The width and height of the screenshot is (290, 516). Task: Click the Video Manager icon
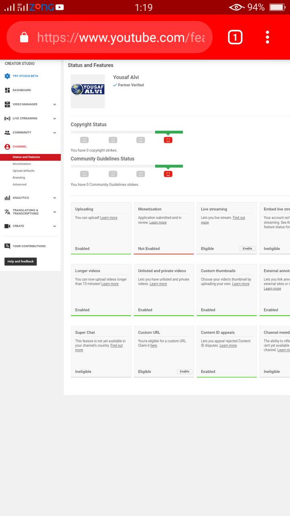click(x=7, y=104)
